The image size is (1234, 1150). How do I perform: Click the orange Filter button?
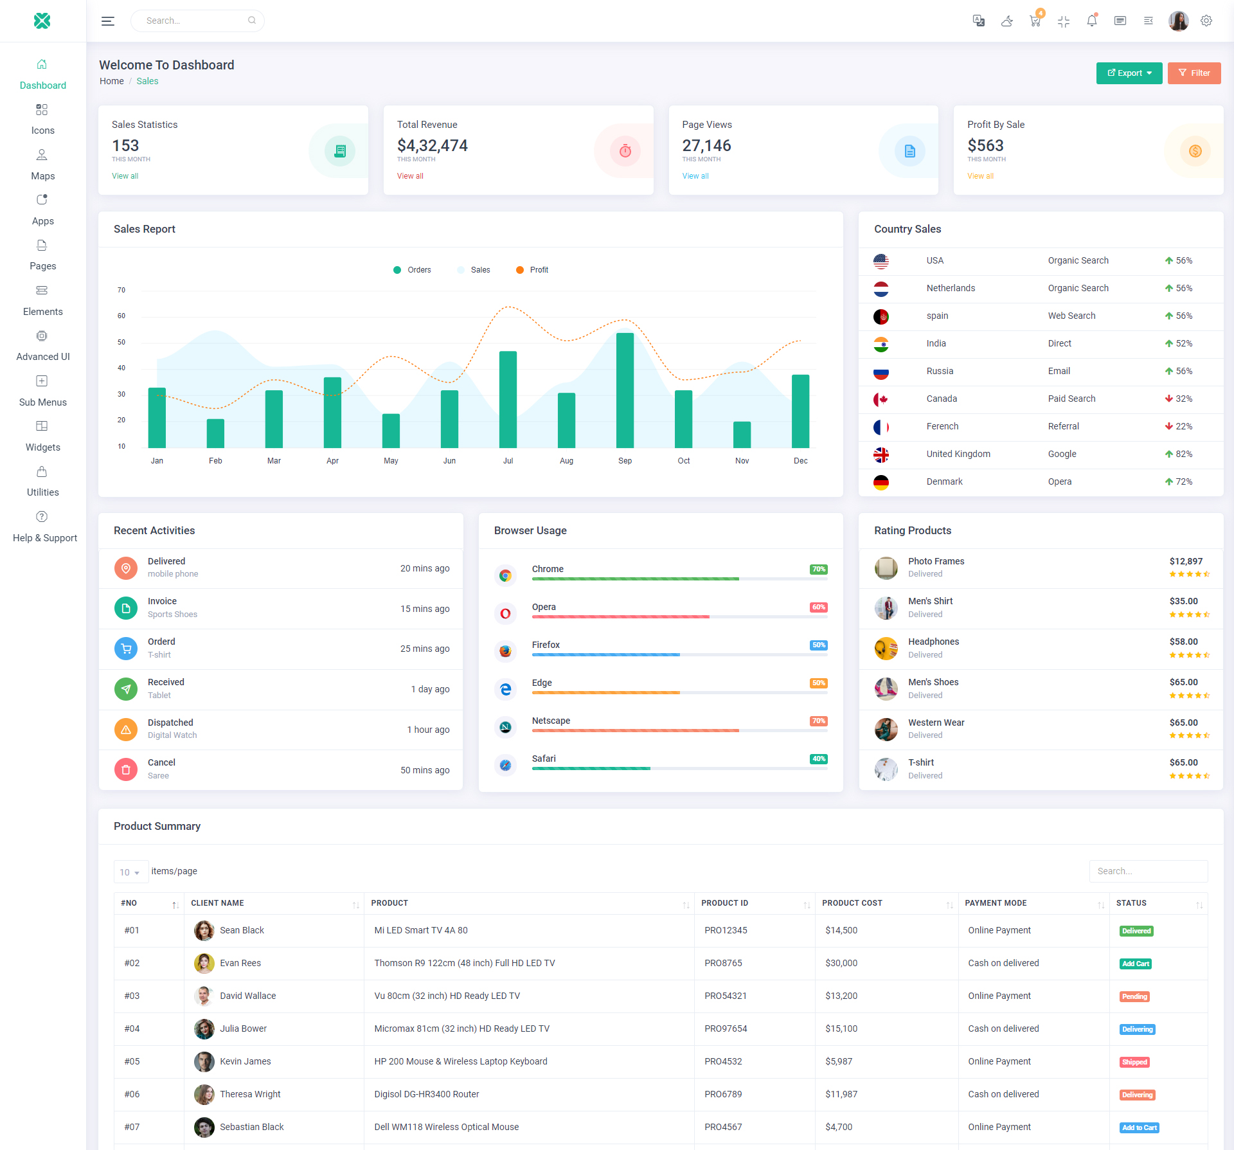(1194, 73)
